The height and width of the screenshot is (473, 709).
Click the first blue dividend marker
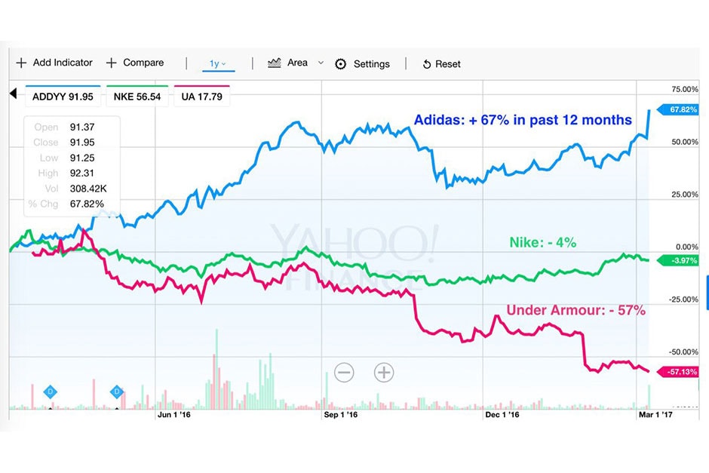[51, 392]
